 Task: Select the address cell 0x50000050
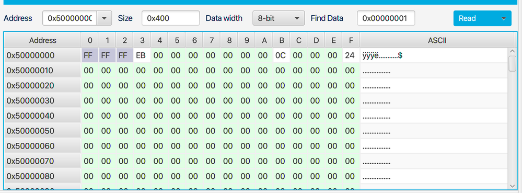(x=43, y=131)
